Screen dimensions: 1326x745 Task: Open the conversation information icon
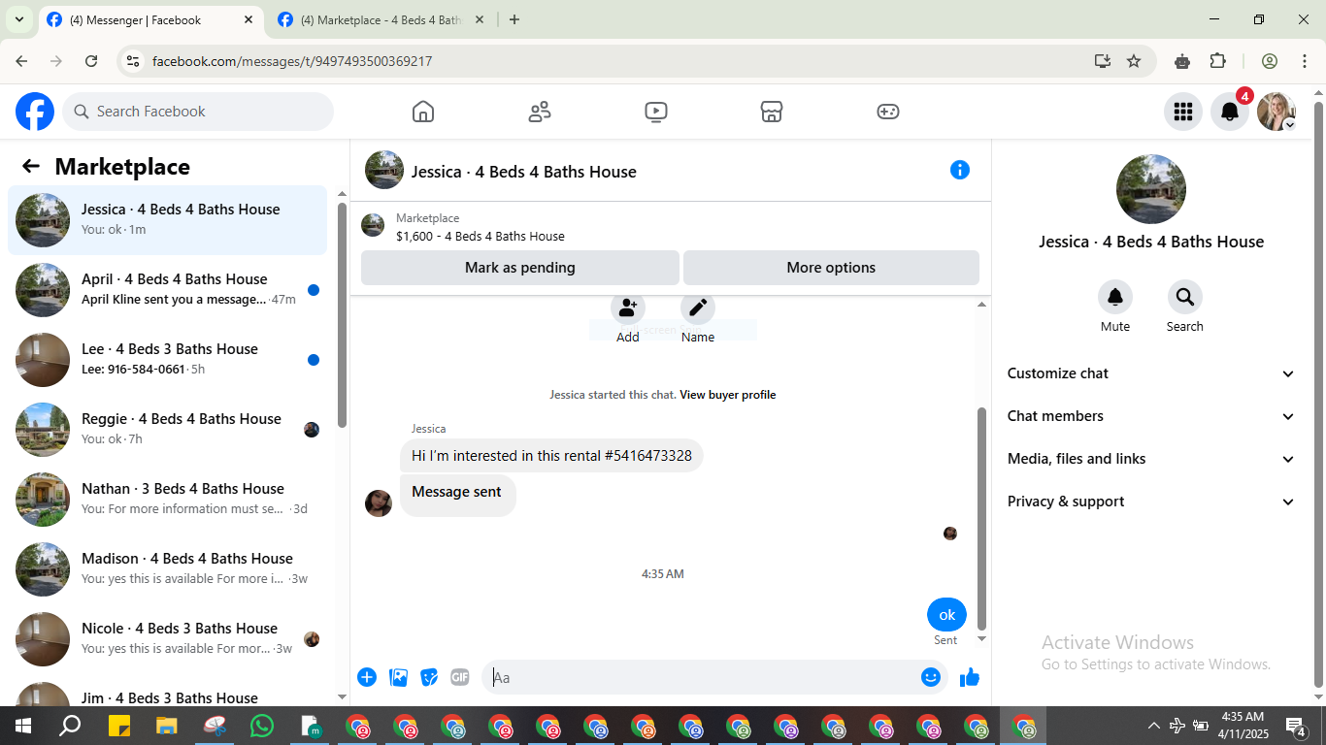click(960, 170)
